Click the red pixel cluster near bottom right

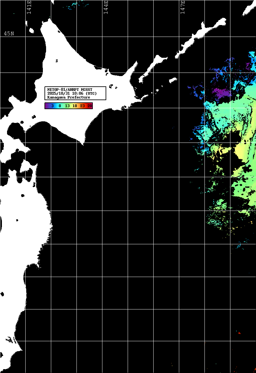[239, 333]
